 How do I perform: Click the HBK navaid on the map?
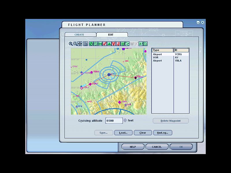click(x=124, y=62)
